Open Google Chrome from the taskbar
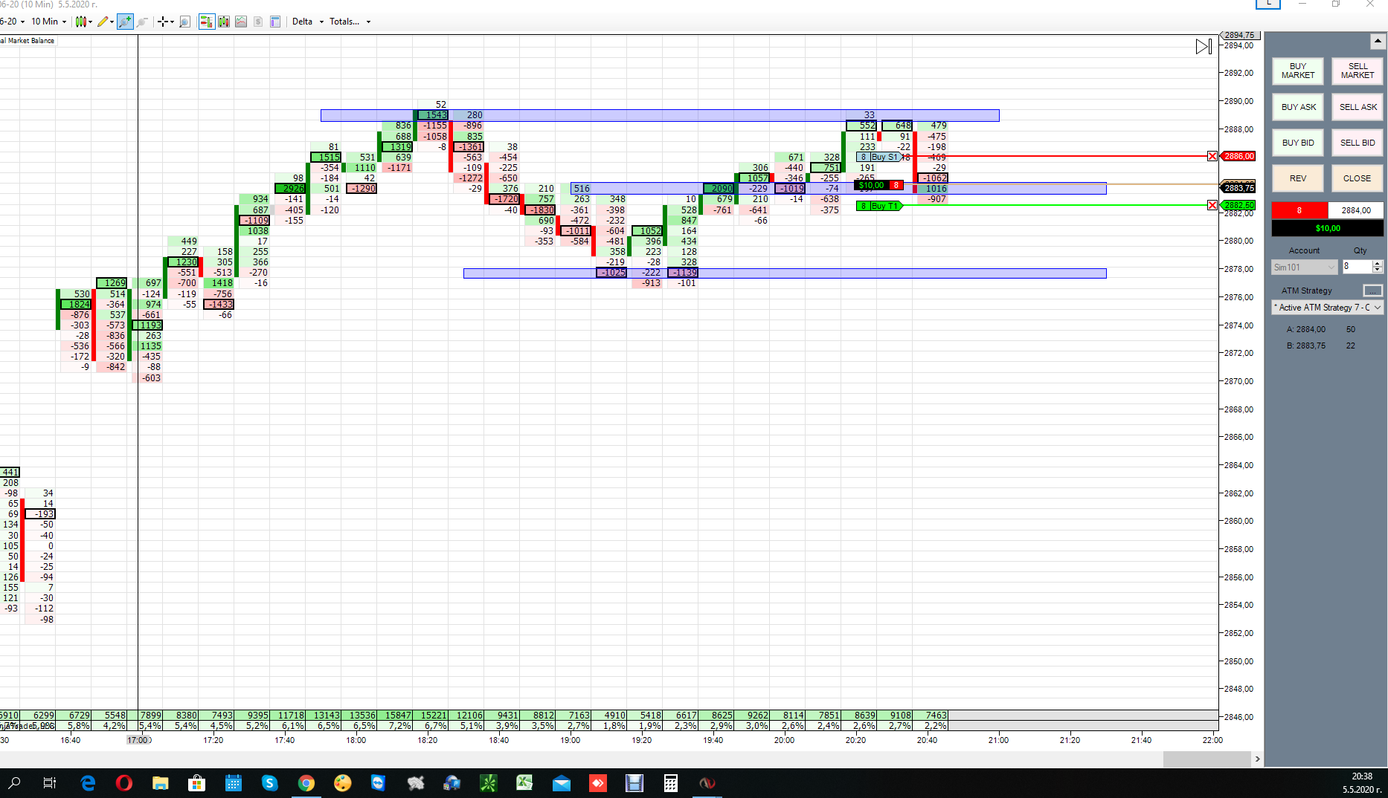The height and width of the screenshot is (798, 1388). (x=306, y=783)
